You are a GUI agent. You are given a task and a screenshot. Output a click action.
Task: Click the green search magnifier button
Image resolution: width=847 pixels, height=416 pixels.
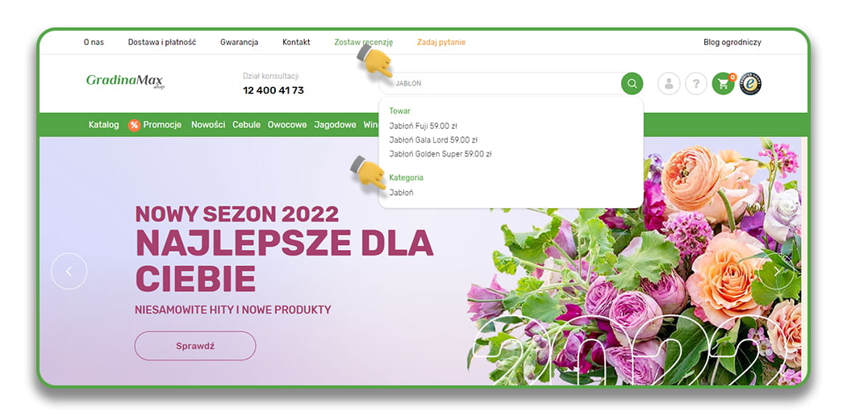click(632, 84)
